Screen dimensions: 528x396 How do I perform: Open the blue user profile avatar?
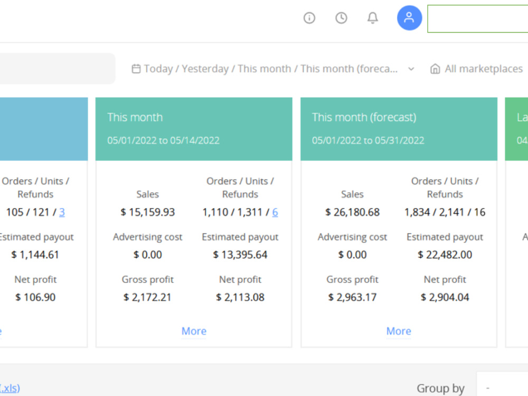409,18
